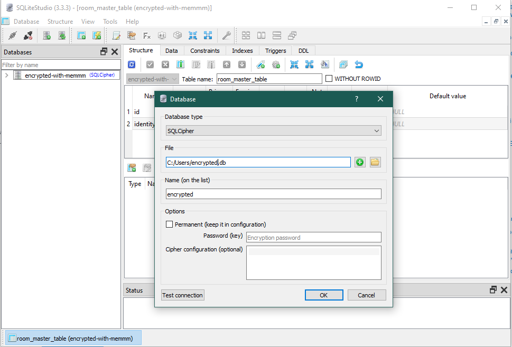Click the blue undo arrow icon
The image size is (512, 347).
(x=359, y=64)
